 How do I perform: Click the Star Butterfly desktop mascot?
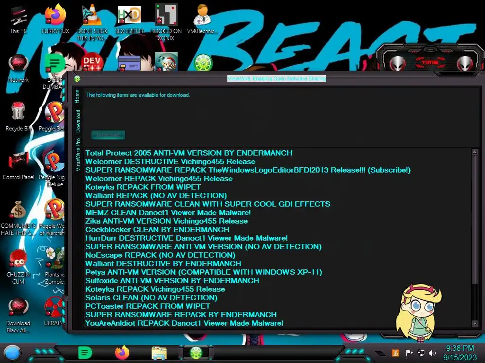coord(418,313)
